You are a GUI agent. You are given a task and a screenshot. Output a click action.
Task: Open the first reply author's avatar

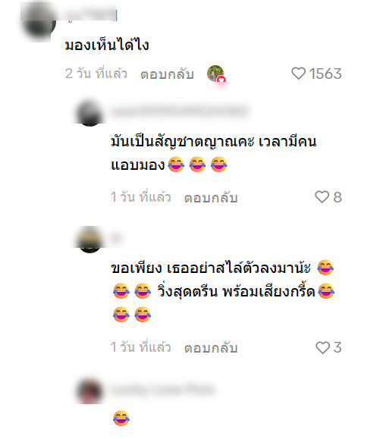pos(89,113)
